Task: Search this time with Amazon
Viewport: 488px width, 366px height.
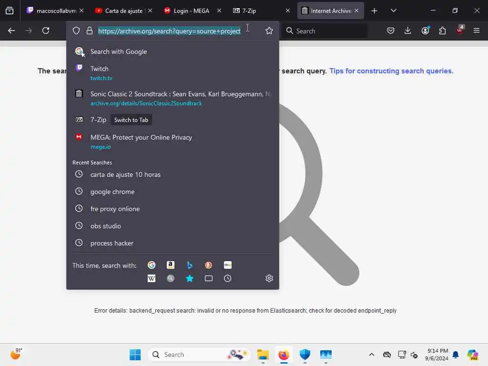Action: click(x=171, y=265)
